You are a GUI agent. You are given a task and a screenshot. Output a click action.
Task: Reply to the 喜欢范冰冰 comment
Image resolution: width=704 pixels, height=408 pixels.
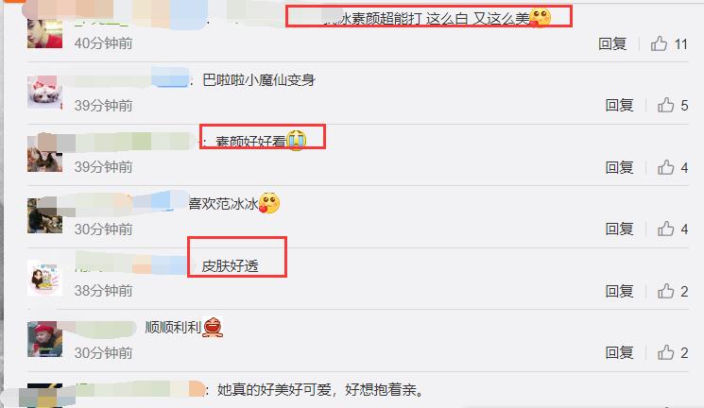click(620, 229)
